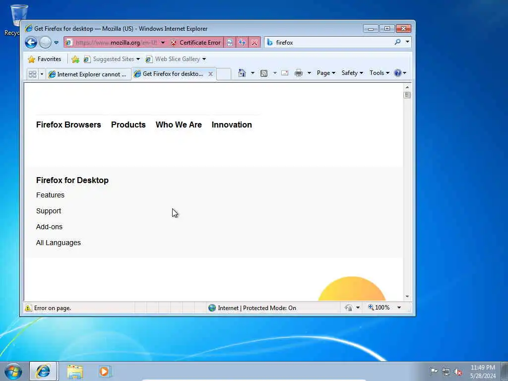Expand the zoom level dropdown arrow
The height and width of the screenshot is (381, 508).
tap(399, 308)
